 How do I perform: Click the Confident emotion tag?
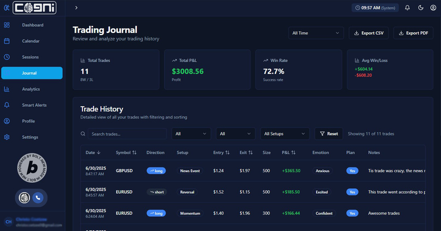coord(324,213)
